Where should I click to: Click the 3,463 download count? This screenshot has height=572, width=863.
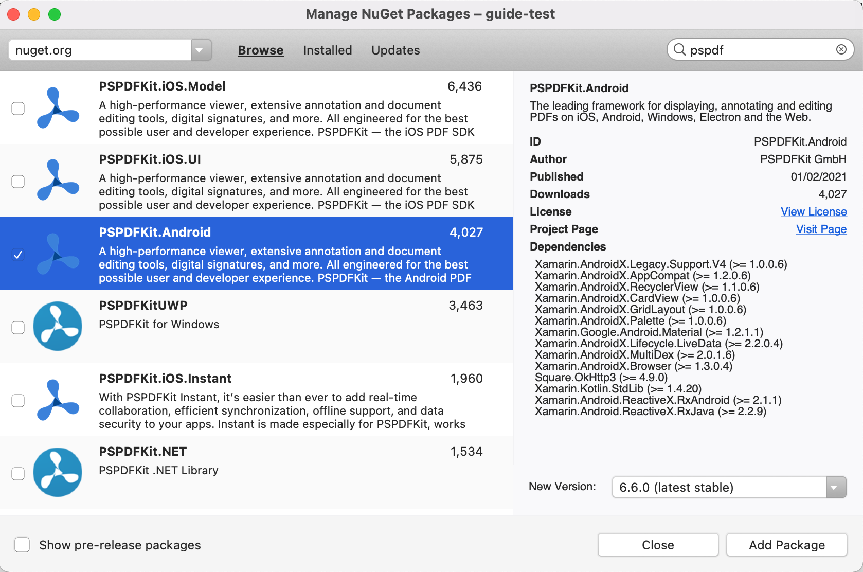466,306
